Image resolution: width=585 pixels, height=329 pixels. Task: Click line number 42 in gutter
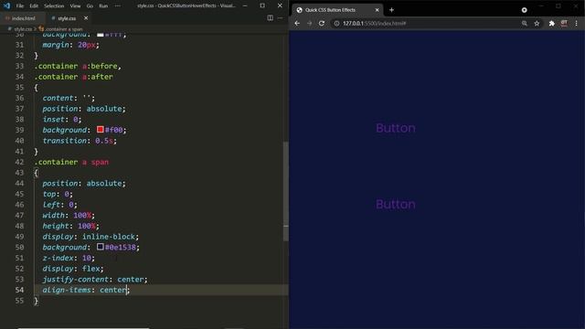coord(19,162)
